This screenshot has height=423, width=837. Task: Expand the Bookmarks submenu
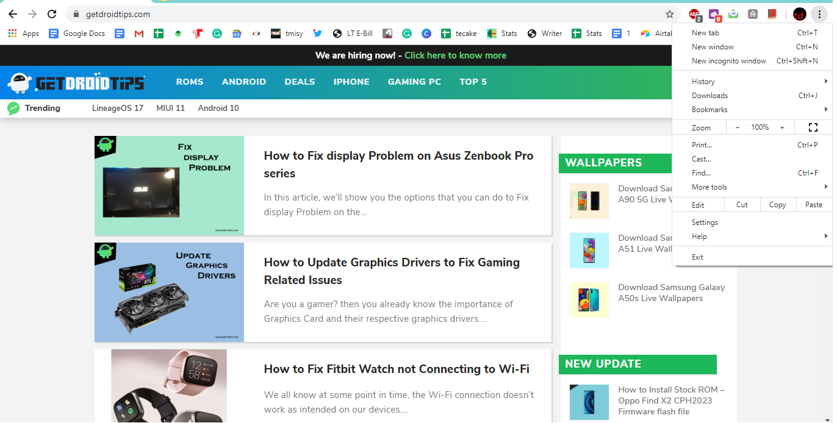click(x=752, y=110)
